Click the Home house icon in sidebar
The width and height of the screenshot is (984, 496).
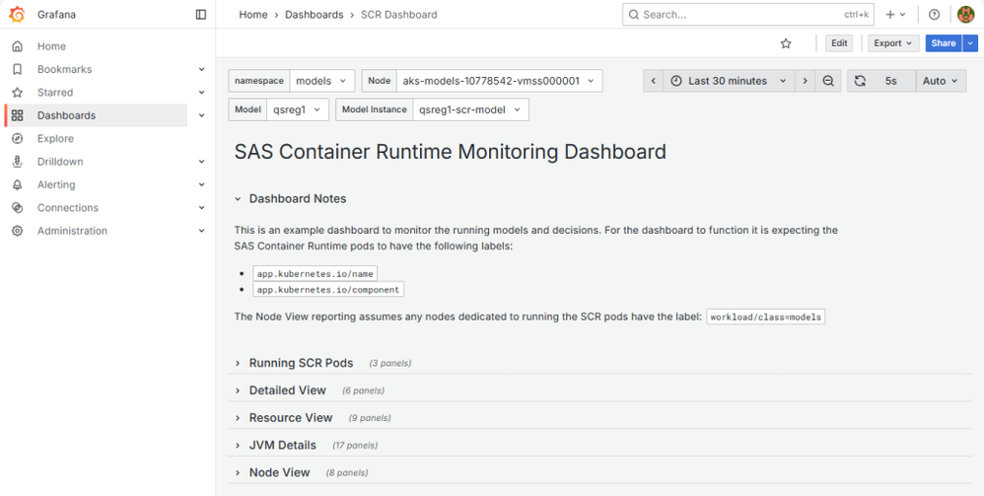[x=18, y=46]
